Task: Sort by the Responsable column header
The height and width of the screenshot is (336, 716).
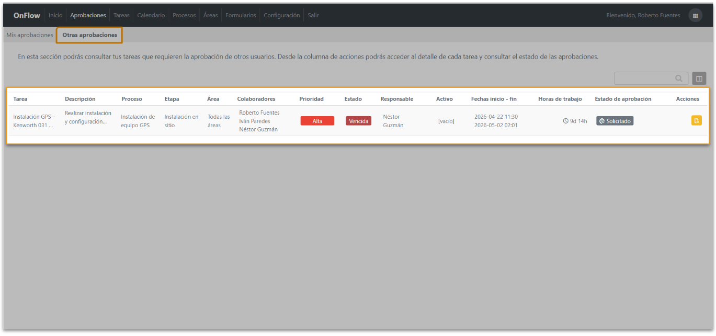Action: (397, 99)
